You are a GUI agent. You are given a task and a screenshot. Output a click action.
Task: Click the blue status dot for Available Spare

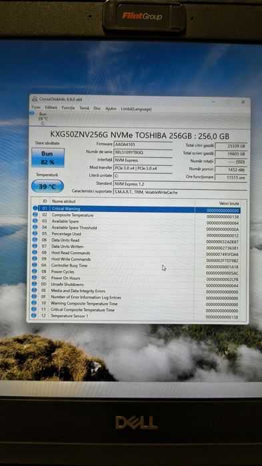coord(35,221)
